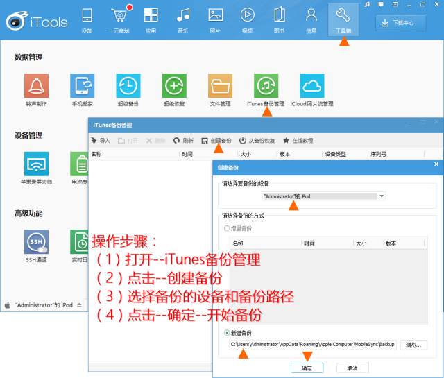The width and height of the screenshot is (444, 378).
Task: Click 浏览... browse button
Action: point(413,345)
